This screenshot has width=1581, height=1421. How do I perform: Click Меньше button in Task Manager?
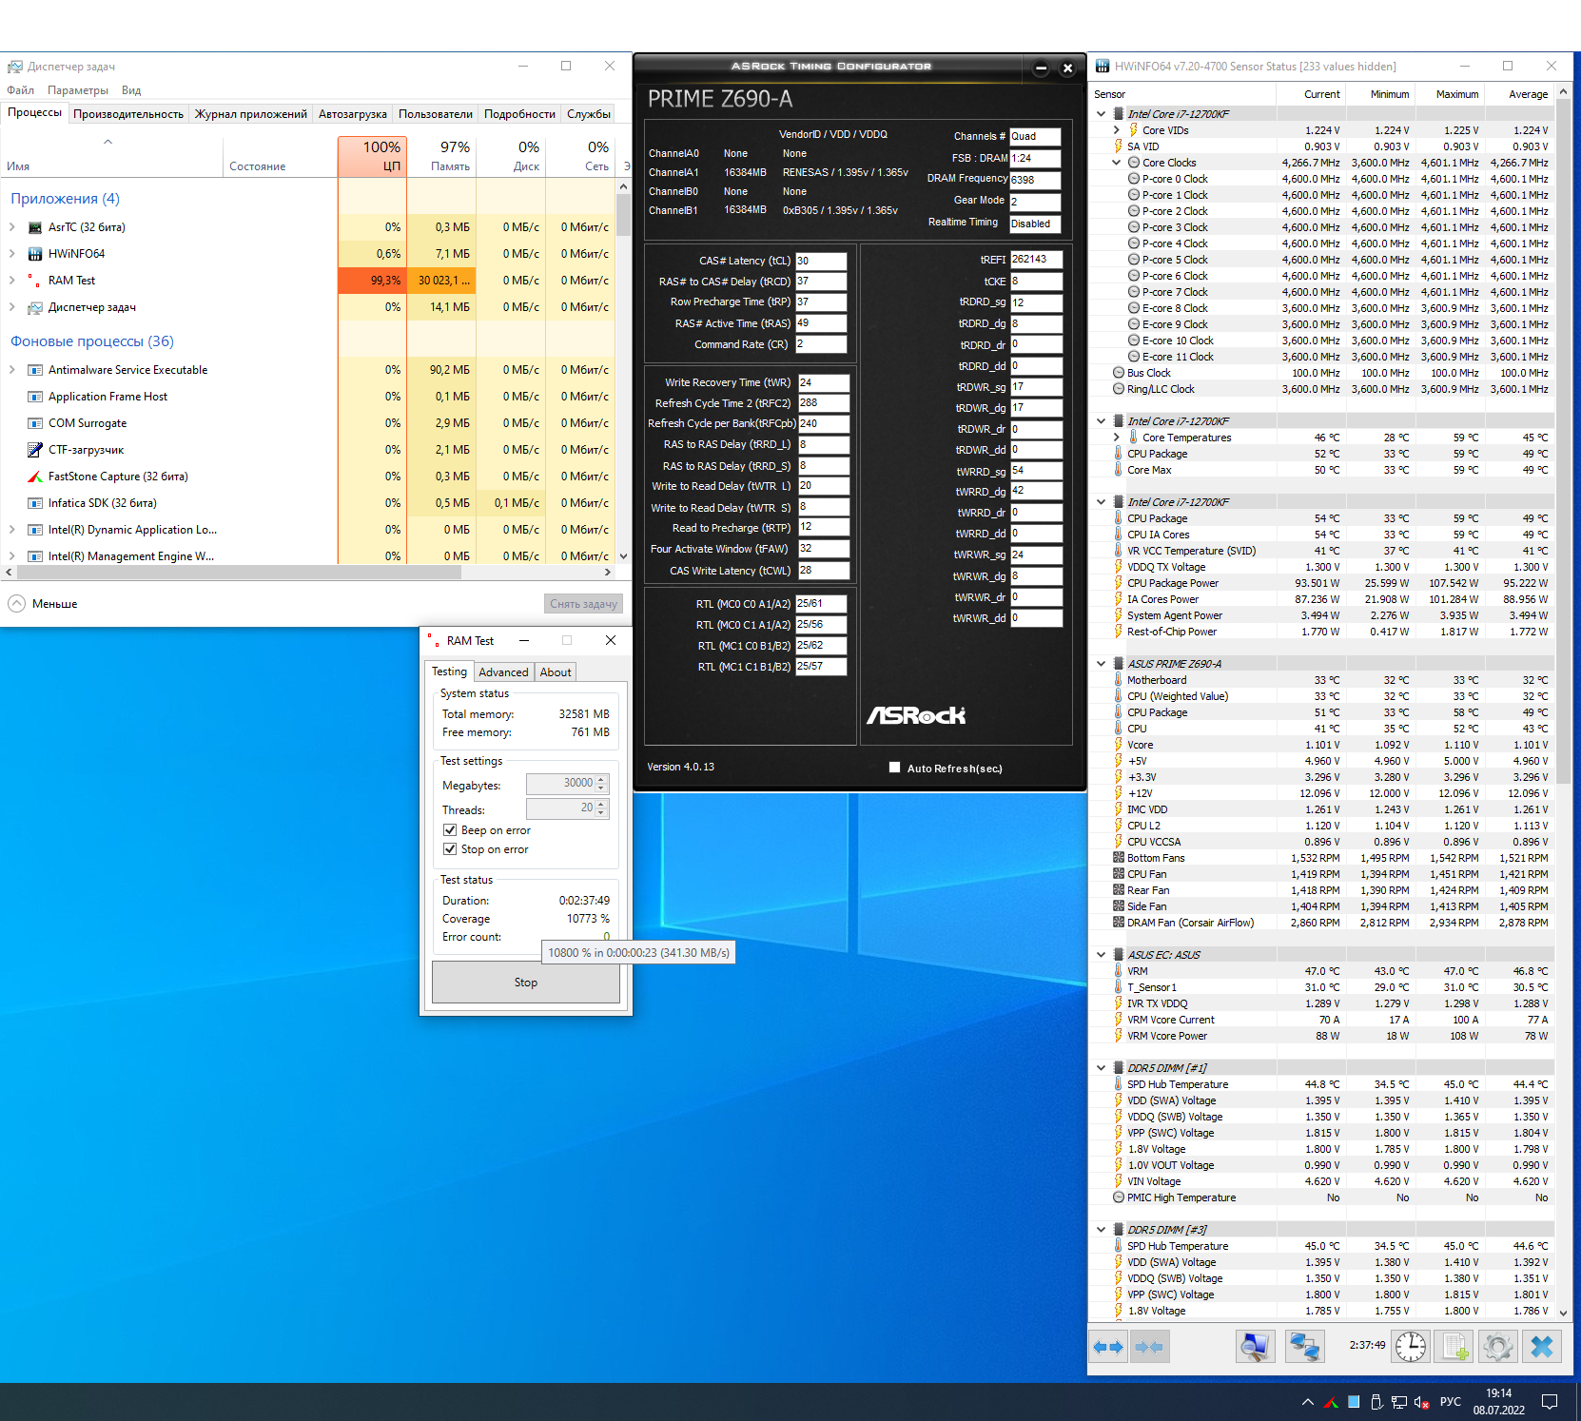coord(44,604)
